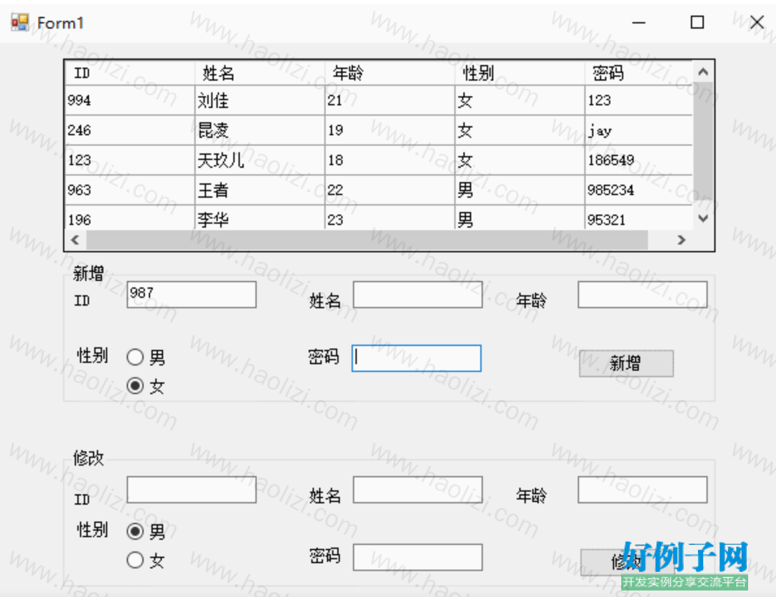Click the 新增 button
776x597 pixels.
pyautogui.click(x=626, y=364)
